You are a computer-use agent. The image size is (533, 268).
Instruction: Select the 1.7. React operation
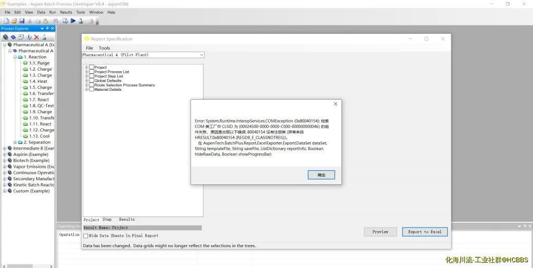point(39,99)
